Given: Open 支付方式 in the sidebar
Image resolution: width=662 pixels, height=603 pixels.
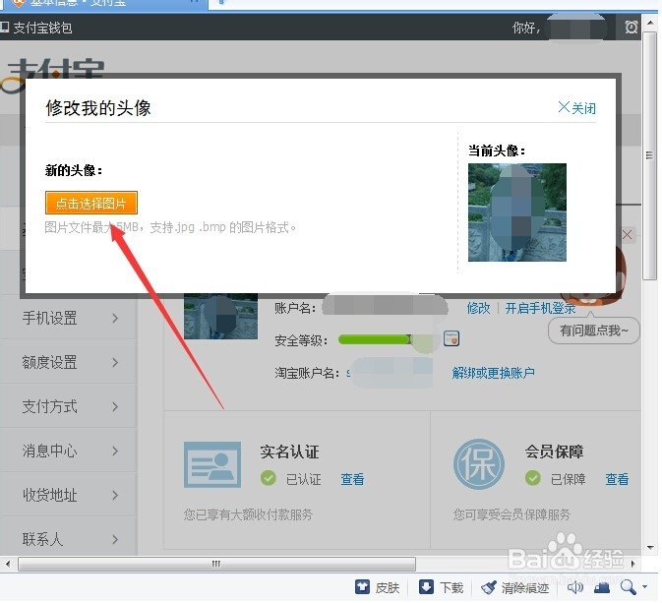Looking at the screenshot, I should pyautogui.click(x=49, y=406).
